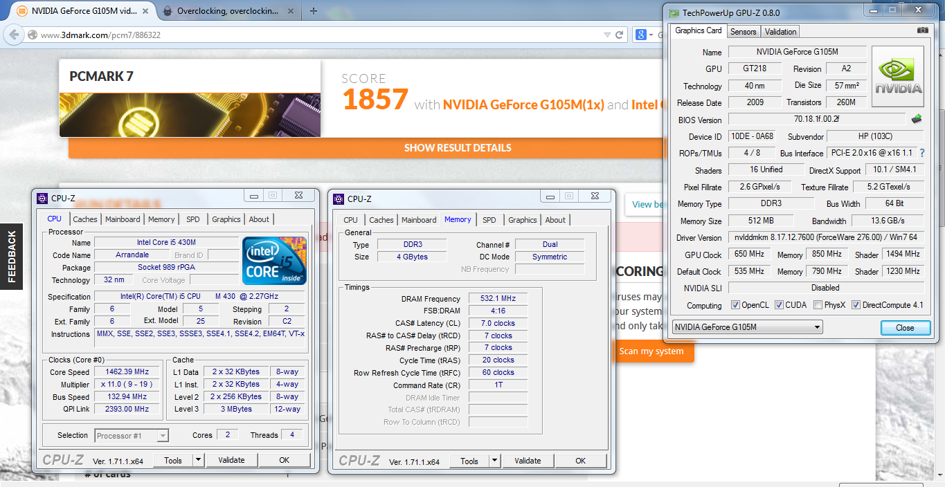Open the NVIDIA GeForce G105M GPU selector dropdown
This screenshot has width=945, height=487.
tap(747, 327)
